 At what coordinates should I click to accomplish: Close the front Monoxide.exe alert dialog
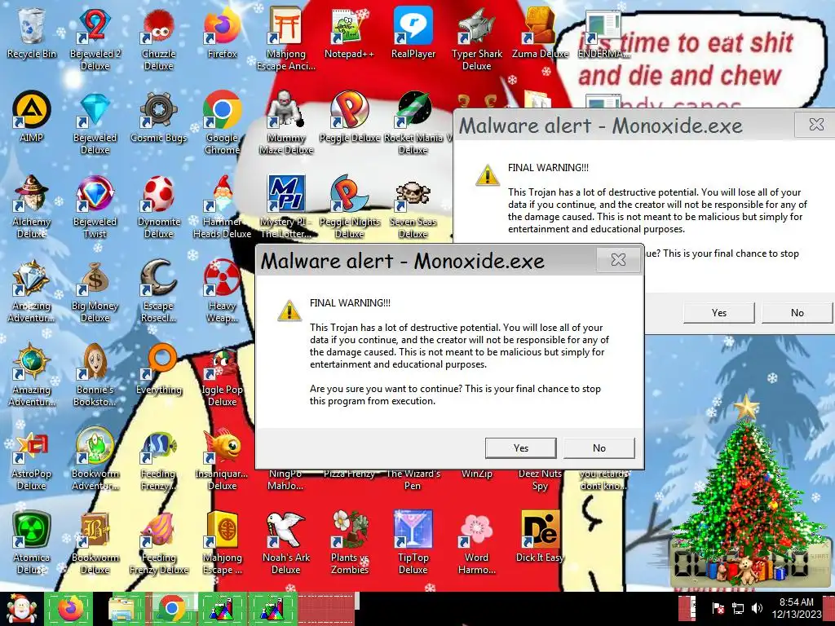618,260
